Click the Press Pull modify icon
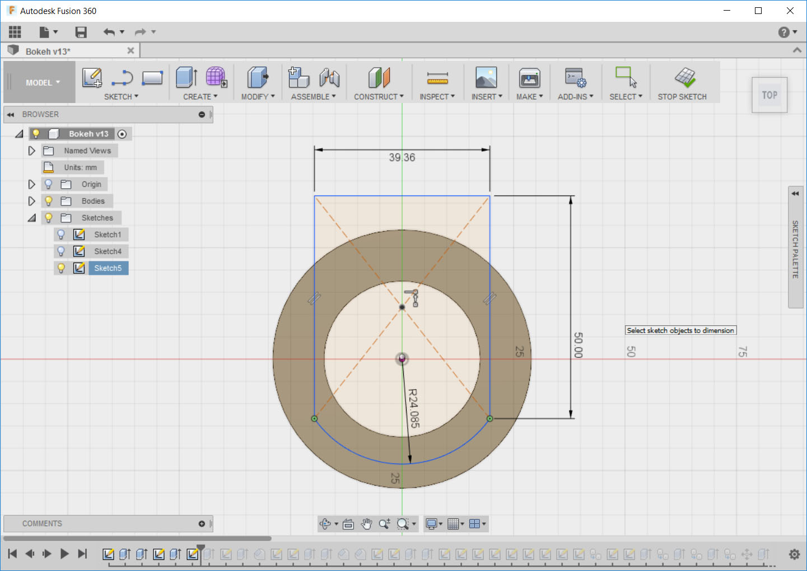The image size is (807, 571). point(258,77)
